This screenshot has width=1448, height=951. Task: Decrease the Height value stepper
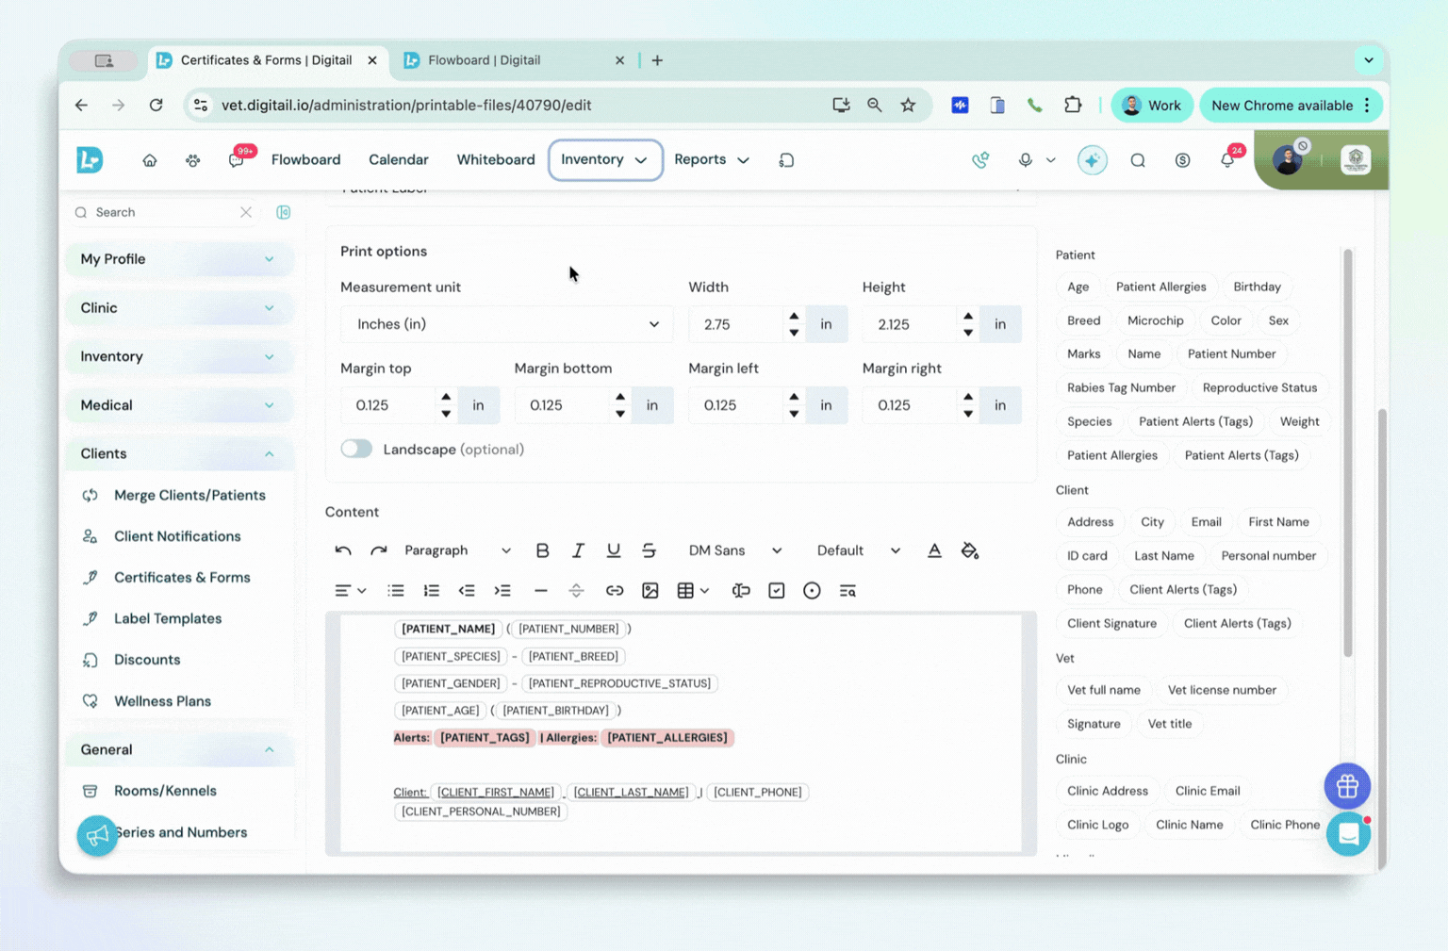point(968,332)
